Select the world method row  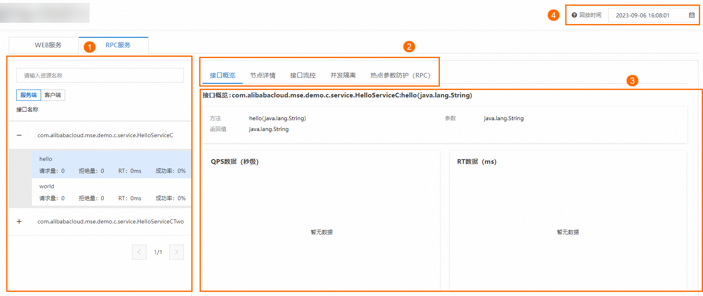click(x=112, y=192)
